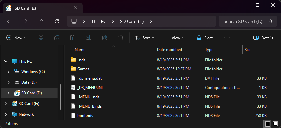Click the boot.nds file icon

73,116
